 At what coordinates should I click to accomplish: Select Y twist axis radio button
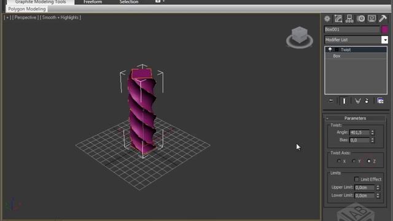click(354, 161)
